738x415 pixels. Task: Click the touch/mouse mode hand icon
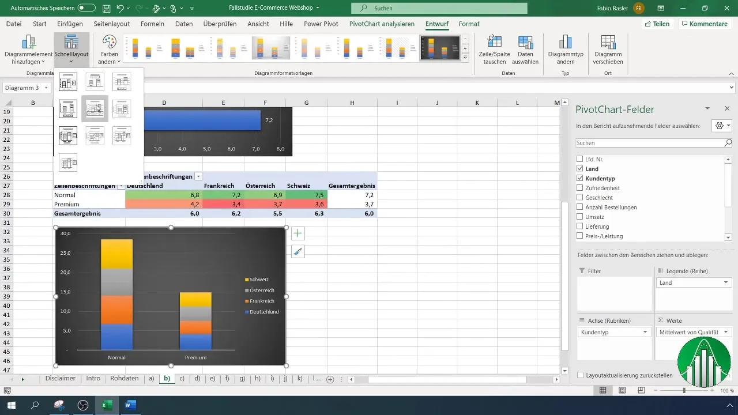tap(173, 9)
